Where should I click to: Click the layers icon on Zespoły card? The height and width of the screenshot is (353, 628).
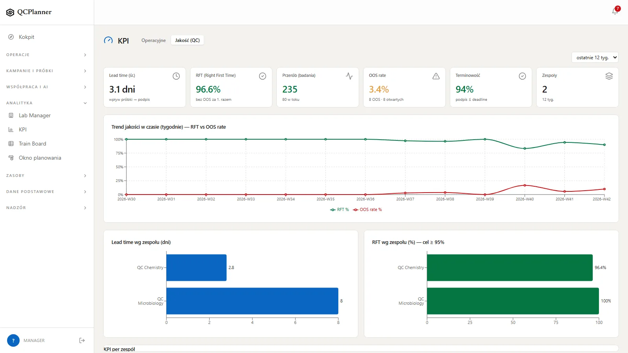[x=609, y=76]
